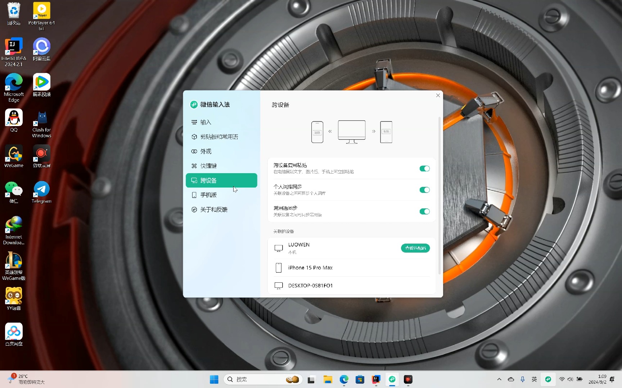The height and width of the screenshot is (388, 622).
Task: Expand hidden system tray icons
Action: coord(499,379)
